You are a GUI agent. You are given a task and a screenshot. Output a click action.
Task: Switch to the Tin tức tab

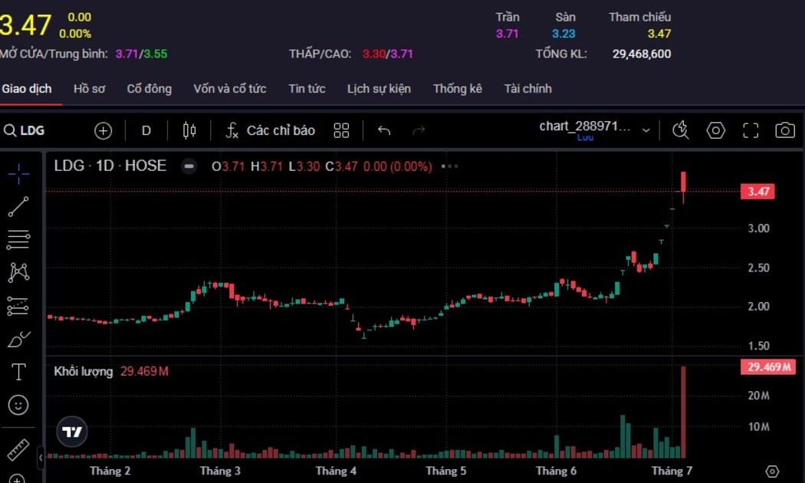pos(307,89)
